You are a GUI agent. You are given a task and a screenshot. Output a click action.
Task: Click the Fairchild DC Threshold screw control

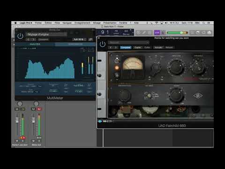(x=150, y=95)
